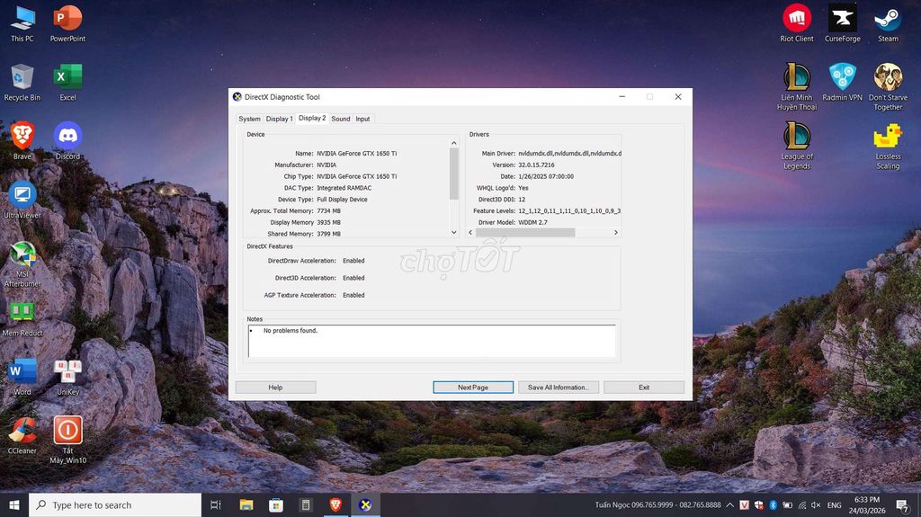Open Microsoft Store from the taskbar
The width and height of the screenshot is (921, 517).
pyautogui.click(x=276, y=504)
